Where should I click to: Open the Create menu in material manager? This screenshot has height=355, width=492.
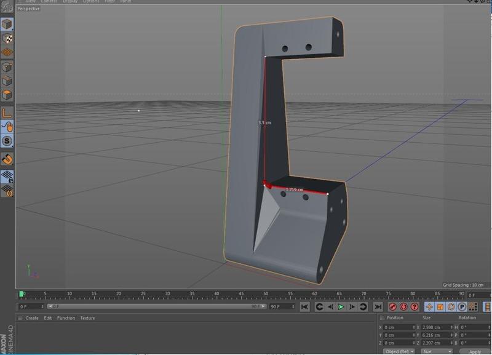[32, 318]
